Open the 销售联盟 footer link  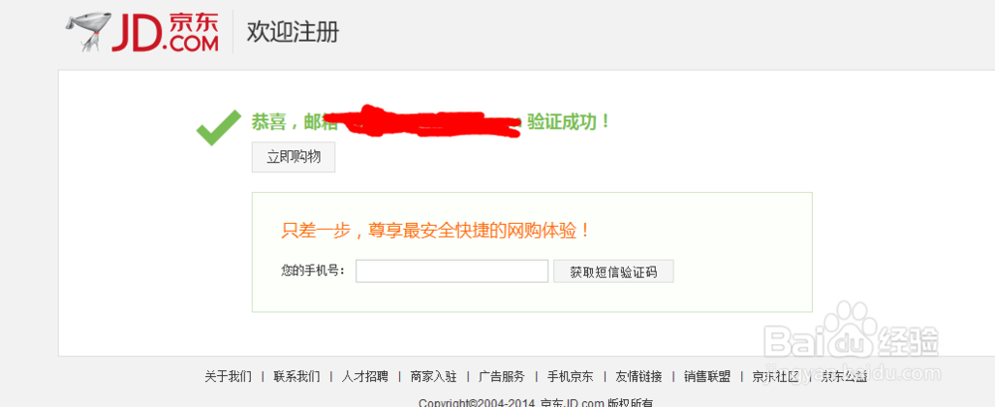(x=707, y=376)
